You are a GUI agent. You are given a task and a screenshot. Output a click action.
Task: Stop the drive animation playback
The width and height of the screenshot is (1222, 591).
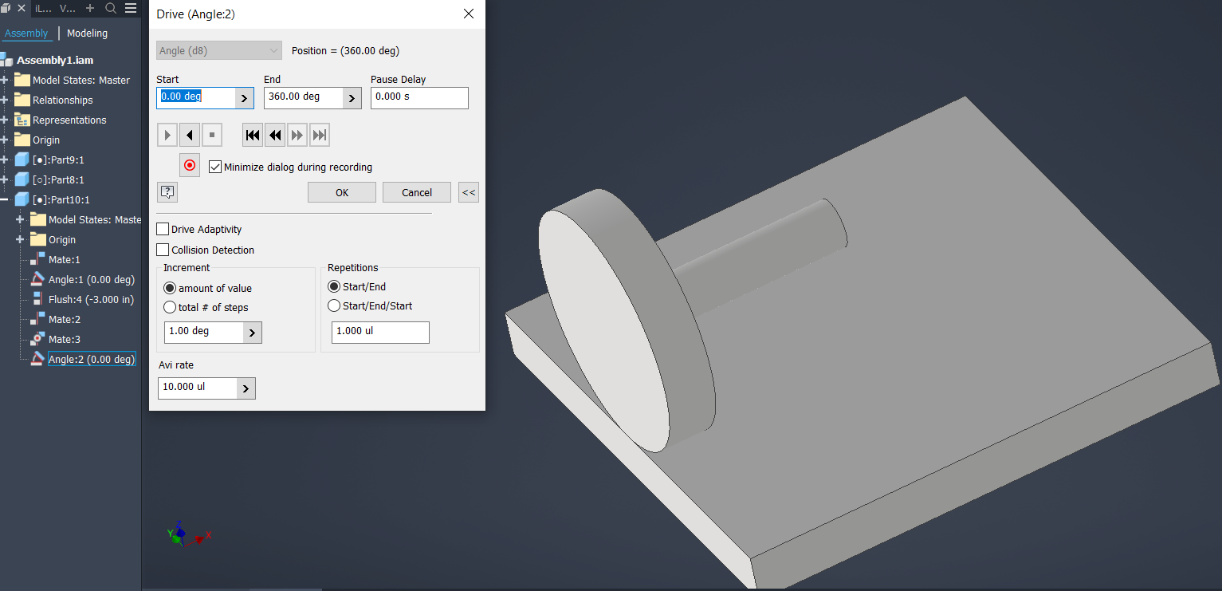211,134
